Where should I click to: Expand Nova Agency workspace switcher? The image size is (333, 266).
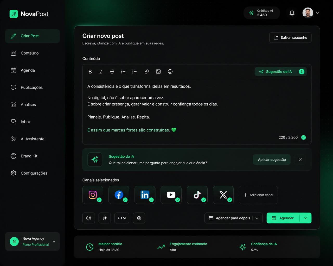click(54, 242)
